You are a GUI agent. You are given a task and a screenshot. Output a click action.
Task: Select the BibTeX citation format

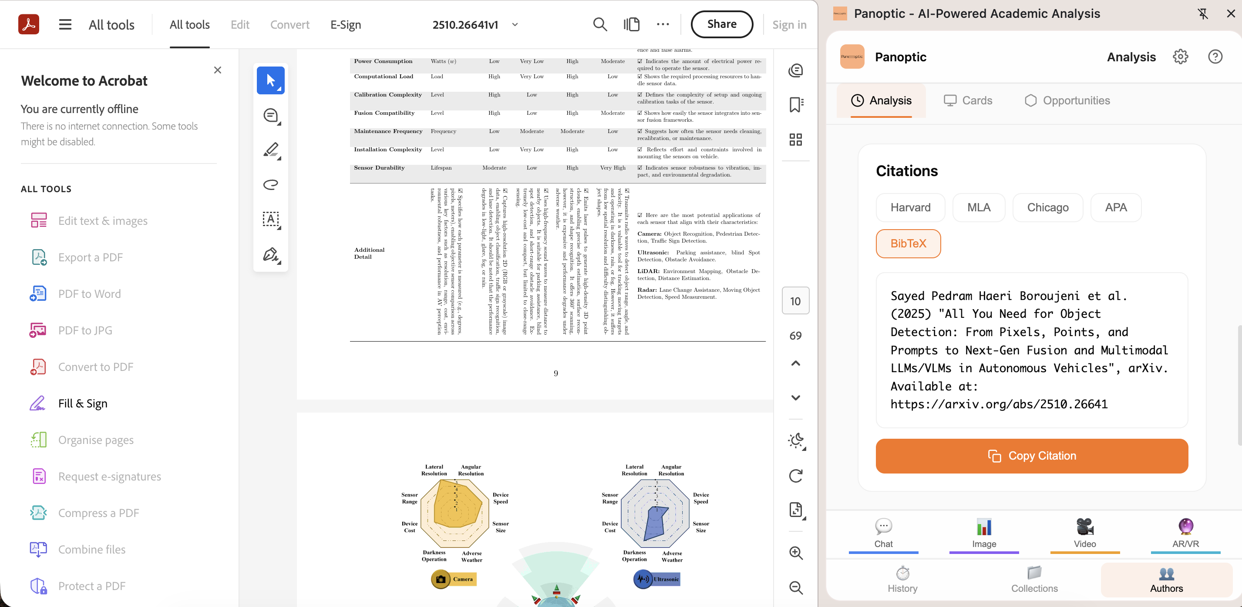click(908, 244)
